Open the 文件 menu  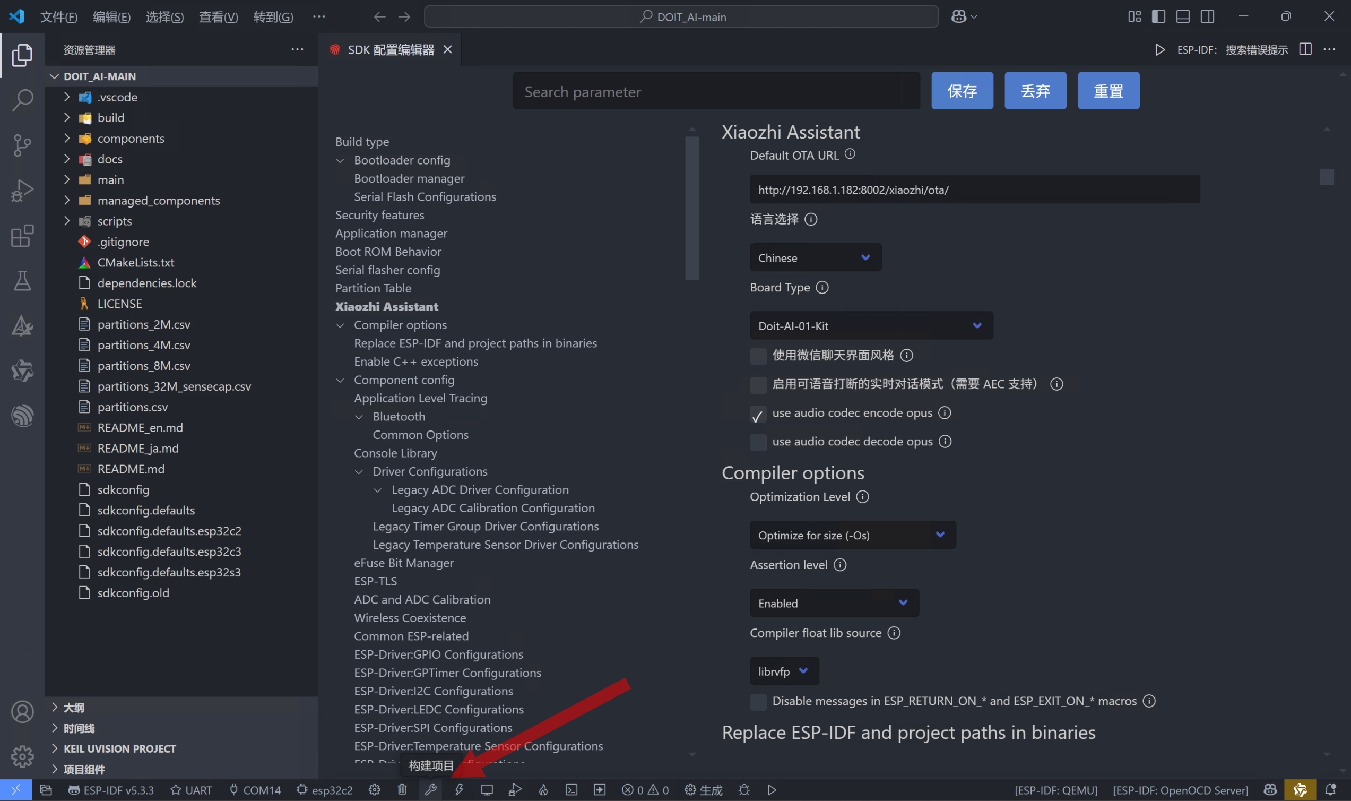(59, 17)
